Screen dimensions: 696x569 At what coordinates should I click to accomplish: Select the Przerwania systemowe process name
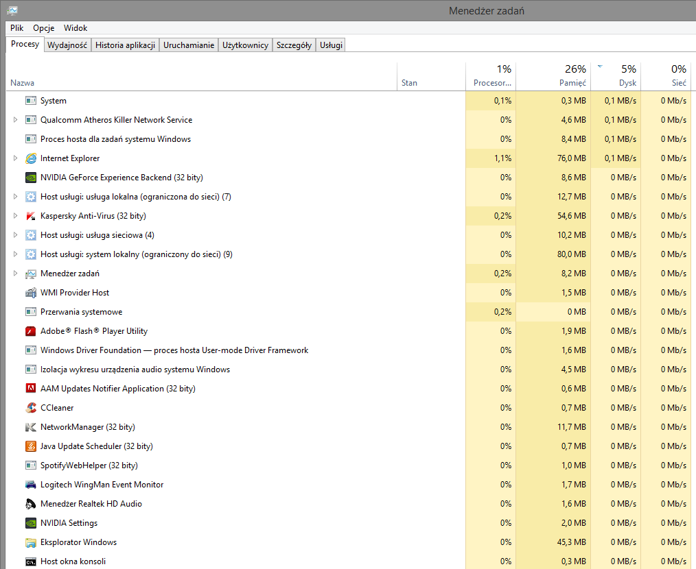[x=81, y=312]
